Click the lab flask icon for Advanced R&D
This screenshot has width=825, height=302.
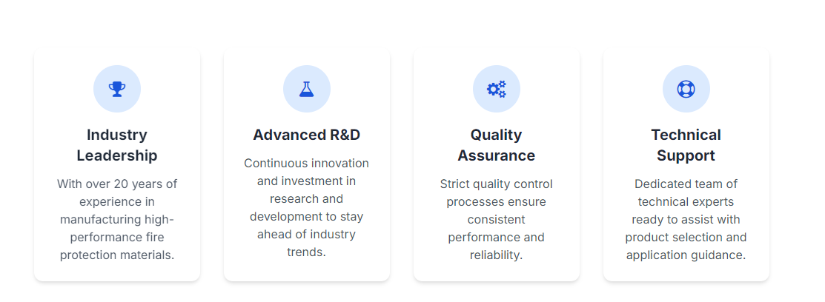click(307, 89)
